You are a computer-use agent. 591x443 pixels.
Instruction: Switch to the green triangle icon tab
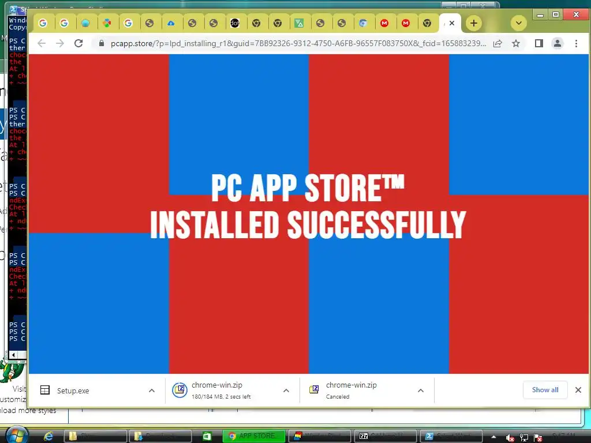click(299, 23)
